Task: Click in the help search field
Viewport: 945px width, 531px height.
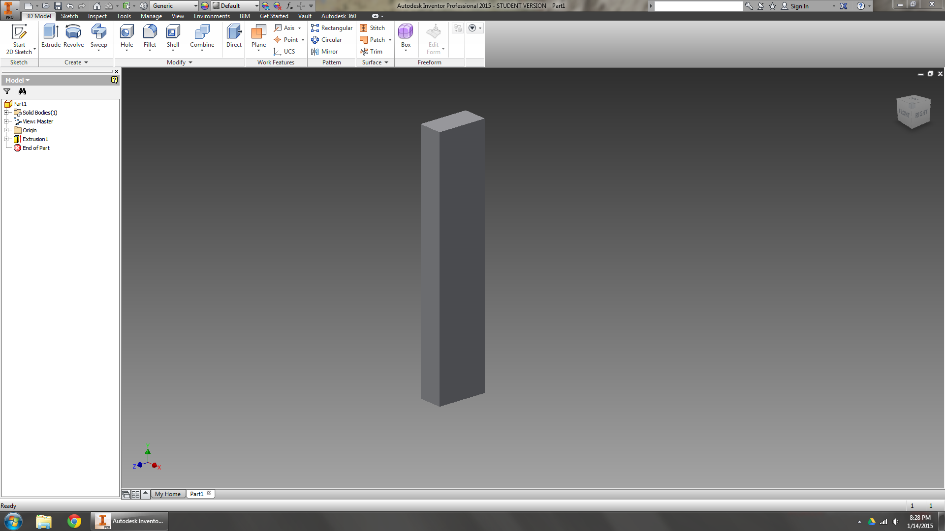Action: click(x=698, y=6)
